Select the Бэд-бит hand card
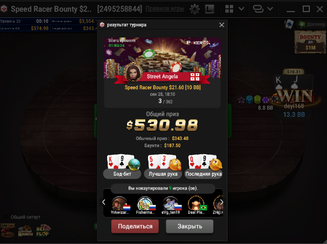This screenshot has height=244, width=327. pyautogui.click(x=122, y=166)
